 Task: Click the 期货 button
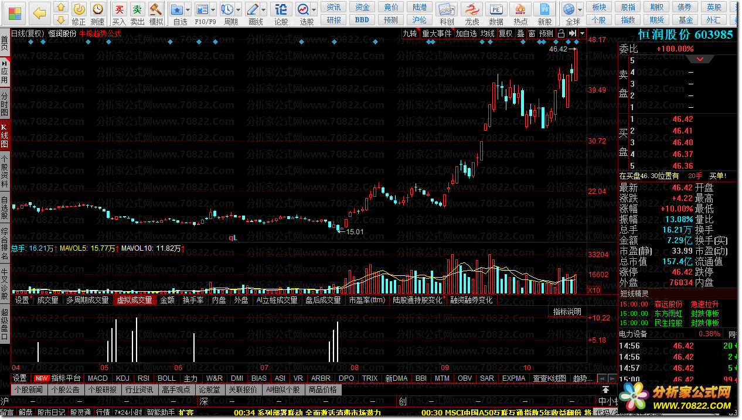pyautogui.click(x=656, y=20)
